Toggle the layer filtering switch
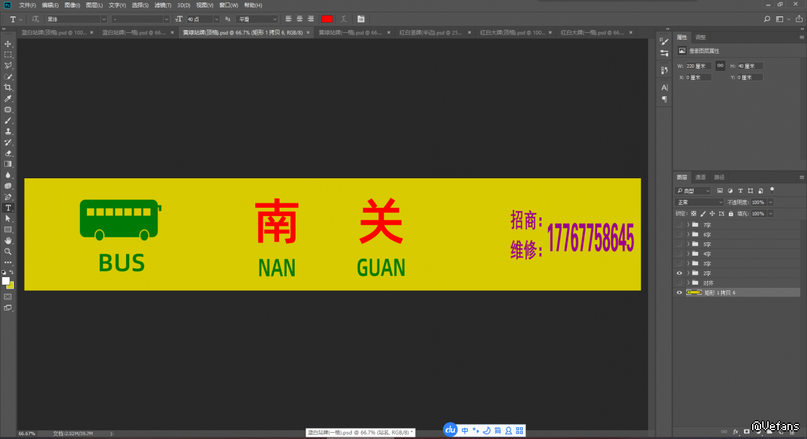This screenshot has width=807, height=439. (x=772, y=190)
